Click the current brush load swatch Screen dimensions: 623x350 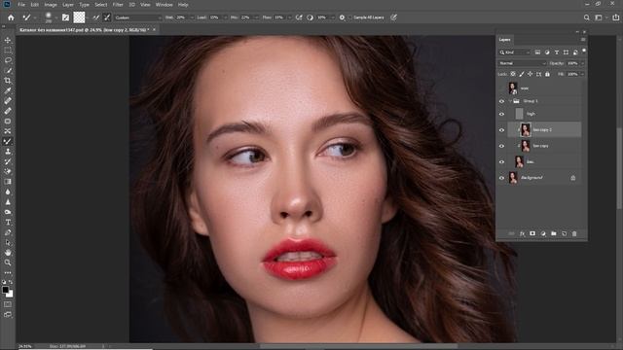79,17
